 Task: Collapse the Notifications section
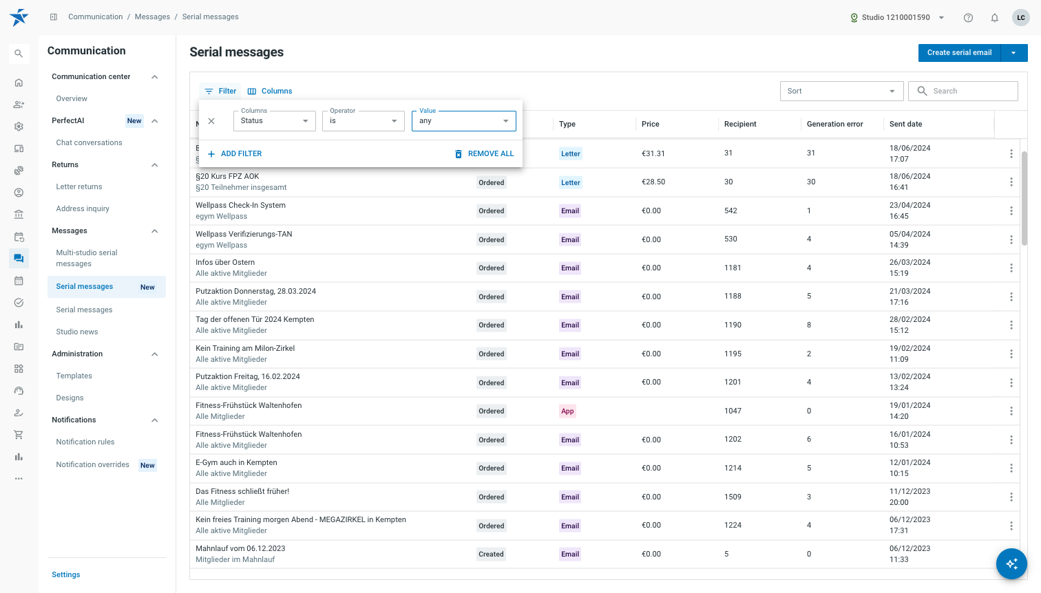155,420
